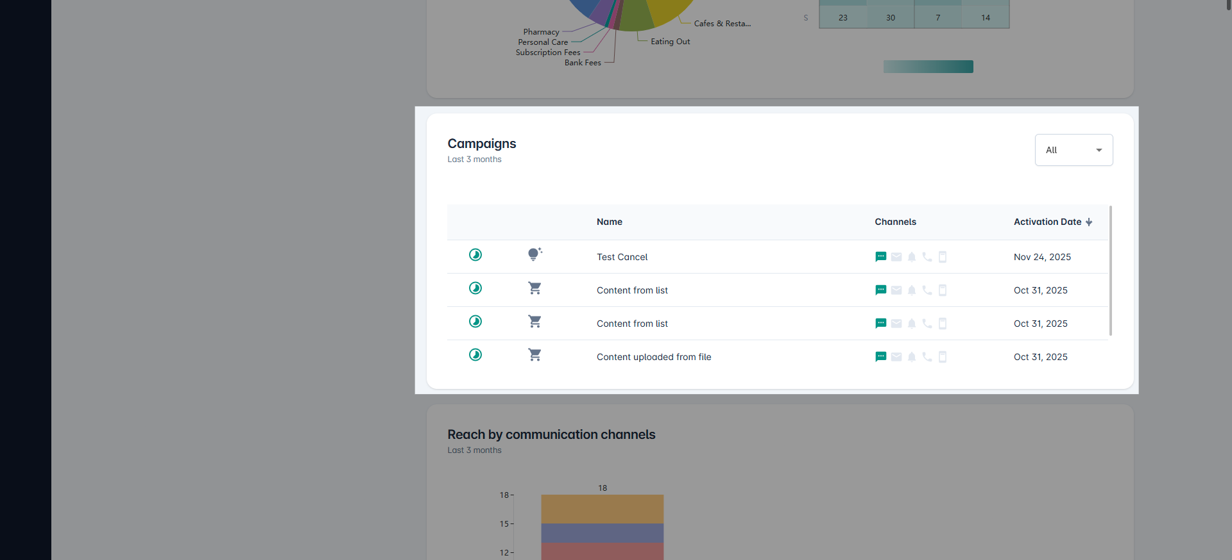Click phone call icon in Test Cancel row
The width and height of the screenshot is (1232, 560).
click(927, 257)
